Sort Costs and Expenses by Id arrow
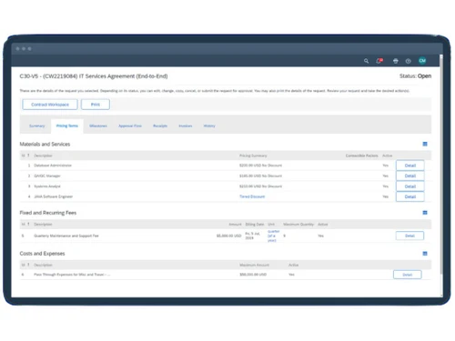This screenshot has width=455, height=341. 28,265
